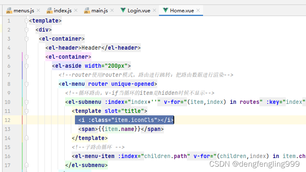Viewport: 306px width, 172px height.
Task: Click the closing </template> tag on line 14
Action: click(89, 138)
